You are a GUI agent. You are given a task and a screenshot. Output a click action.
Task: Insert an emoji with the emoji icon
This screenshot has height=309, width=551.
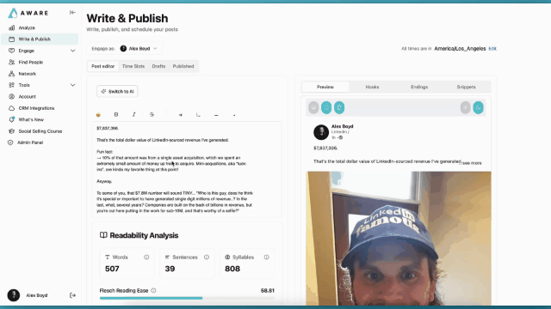98,114
